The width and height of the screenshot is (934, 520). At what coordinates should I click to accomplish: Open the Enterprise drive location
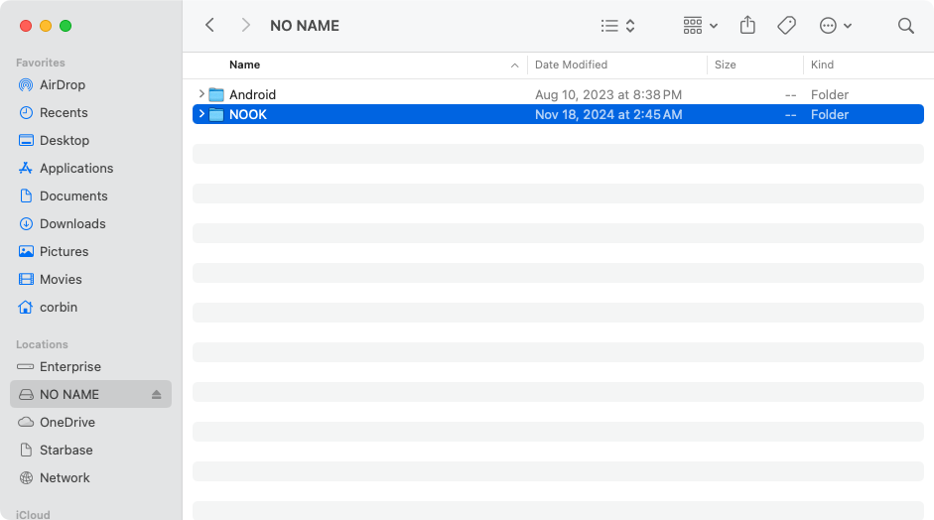(x=70, y=366)
